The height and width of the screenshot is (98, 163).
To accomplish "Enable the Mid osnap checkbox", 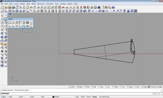I will coord(92,87).
